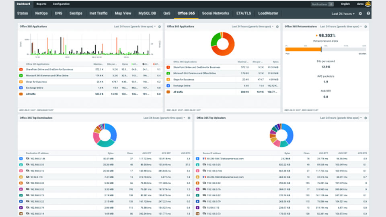Click the demo user logo icon
This screenshot has height=217, width=386.
[368, 4]
